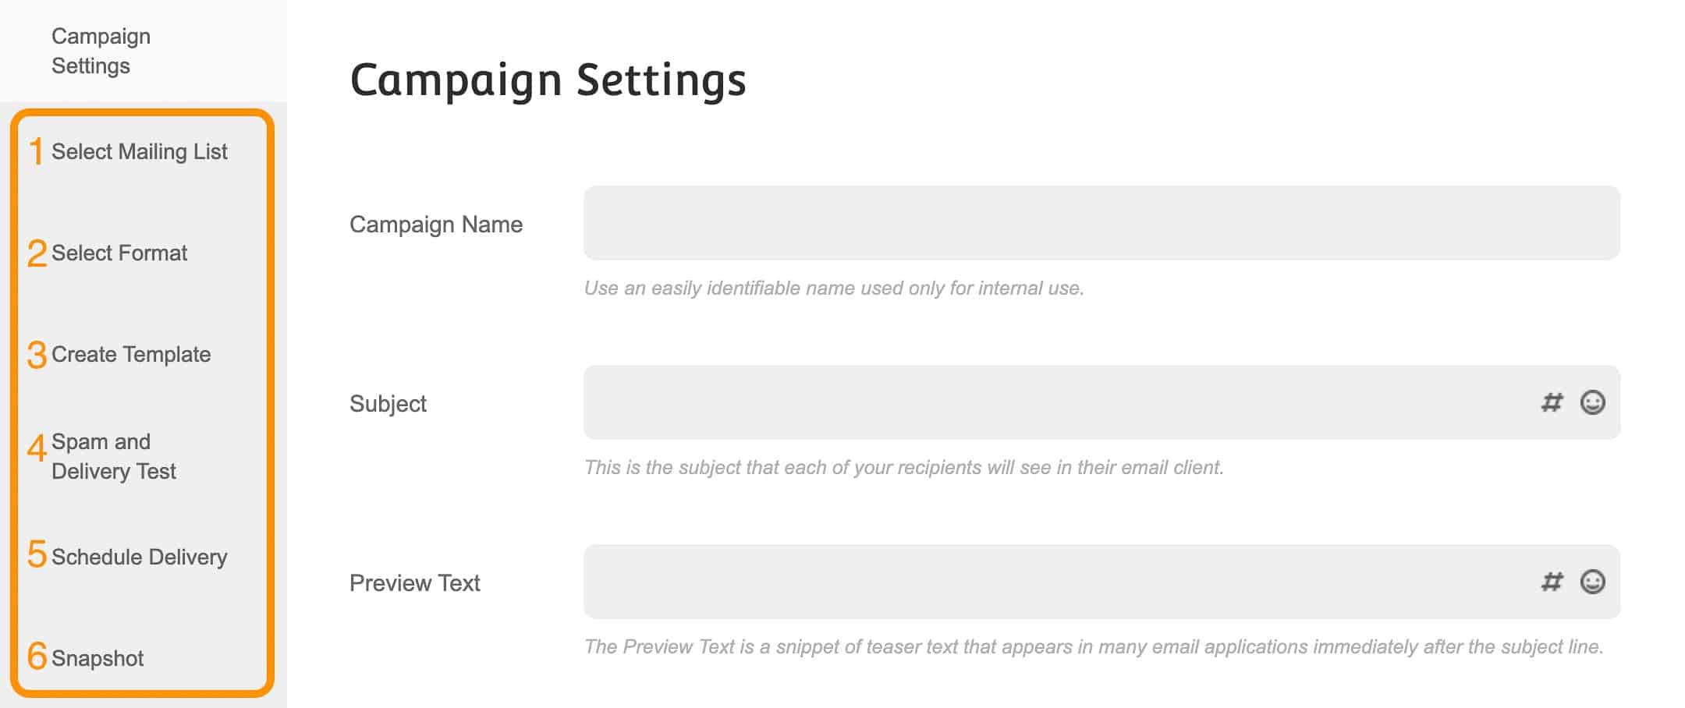
Task: Insert a merge tag into the Subject field
Action: click(1552, 403)
